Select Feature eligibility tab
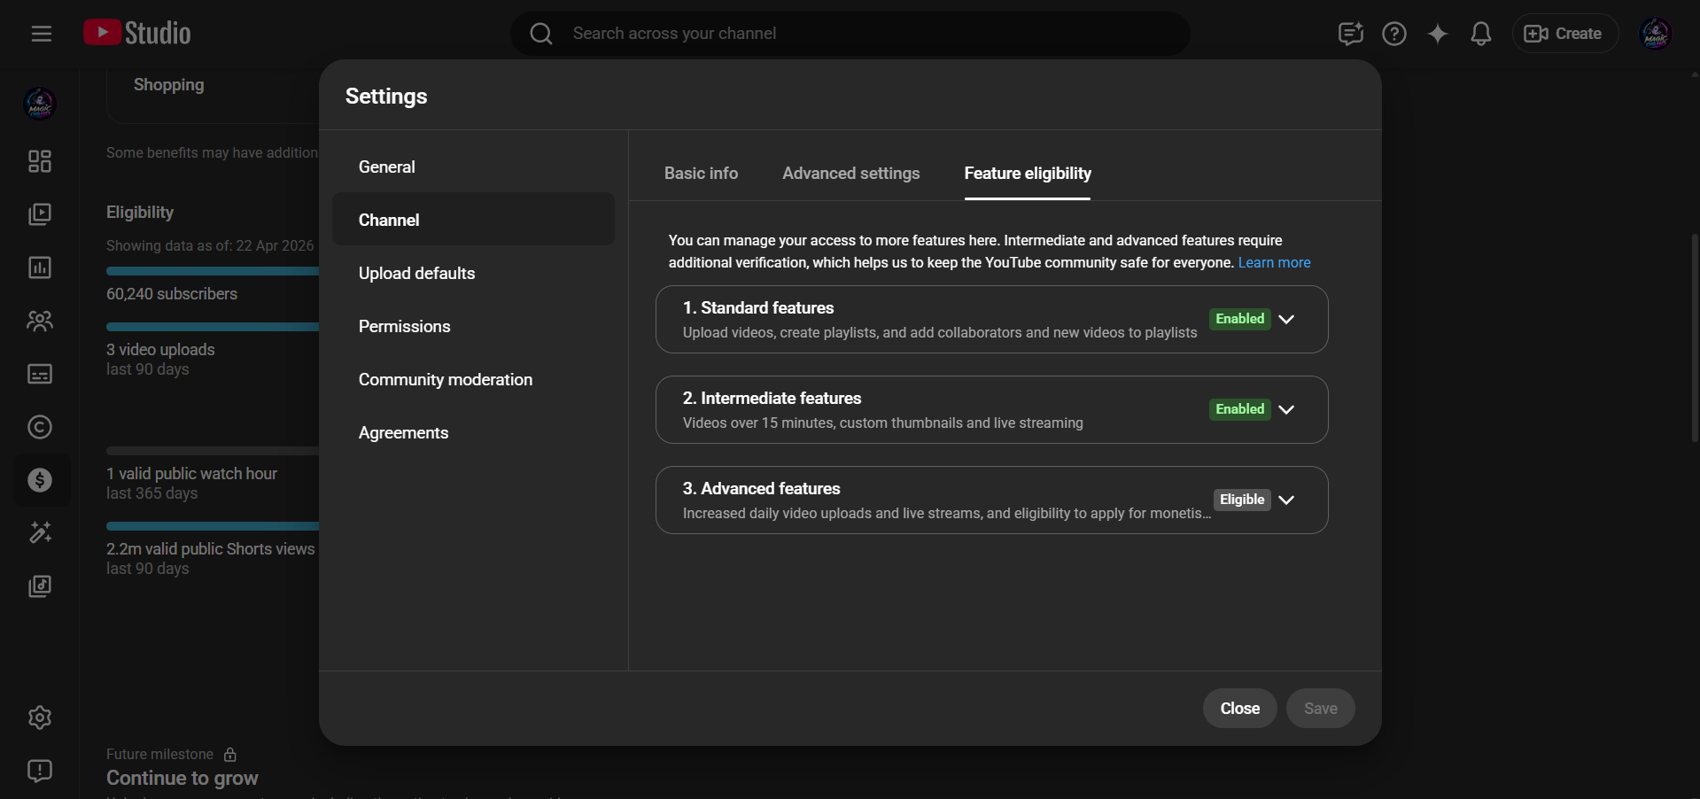Screen dimensions: 1700x799 pos(1028,174)
